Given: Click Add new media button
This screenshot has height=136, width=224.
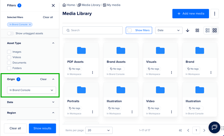Looking at the screenshot, I should tap(191, 14).
